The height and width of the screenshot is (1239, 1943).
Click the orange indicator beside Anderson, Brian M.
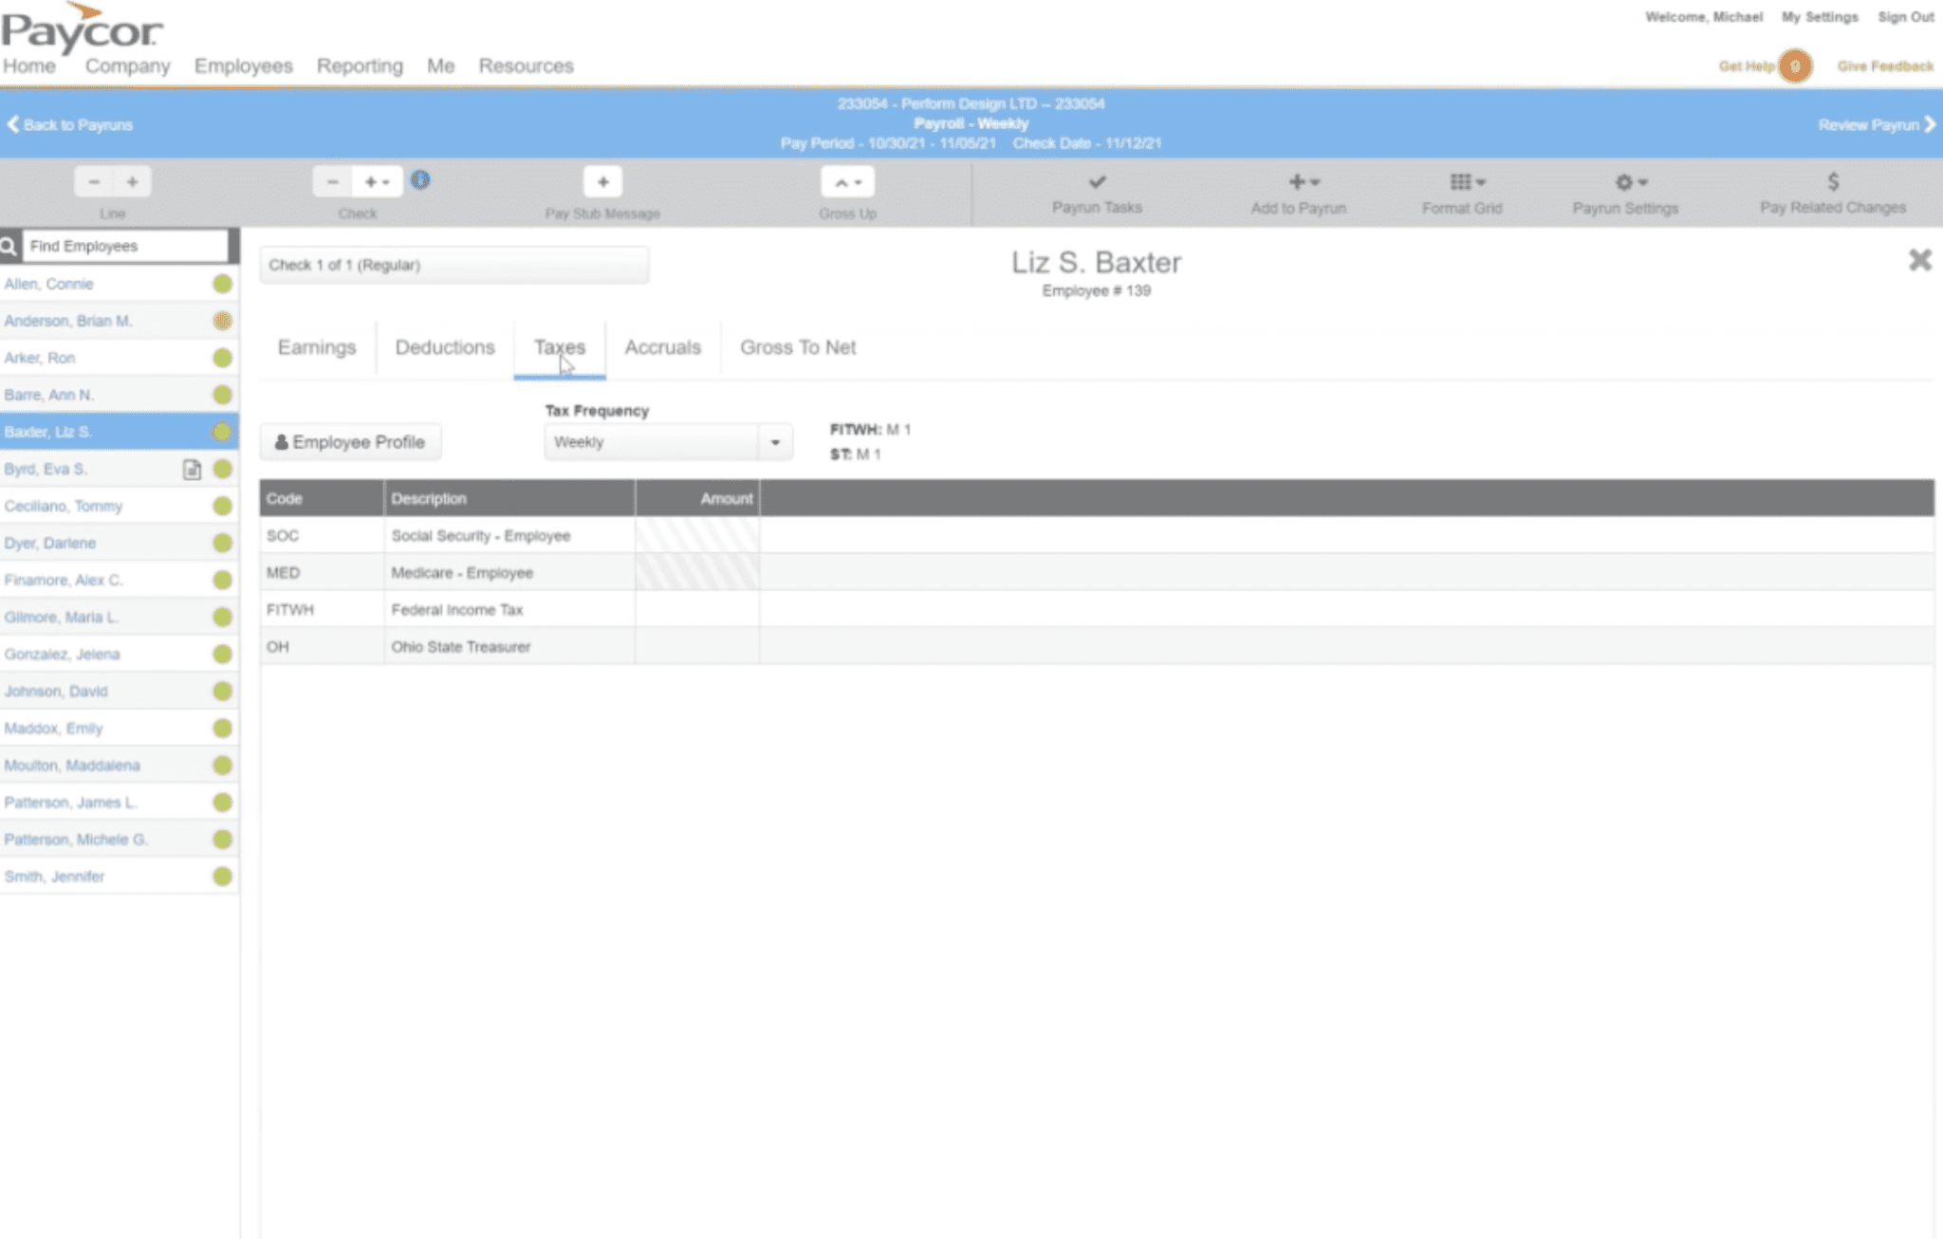pos(222,321)
